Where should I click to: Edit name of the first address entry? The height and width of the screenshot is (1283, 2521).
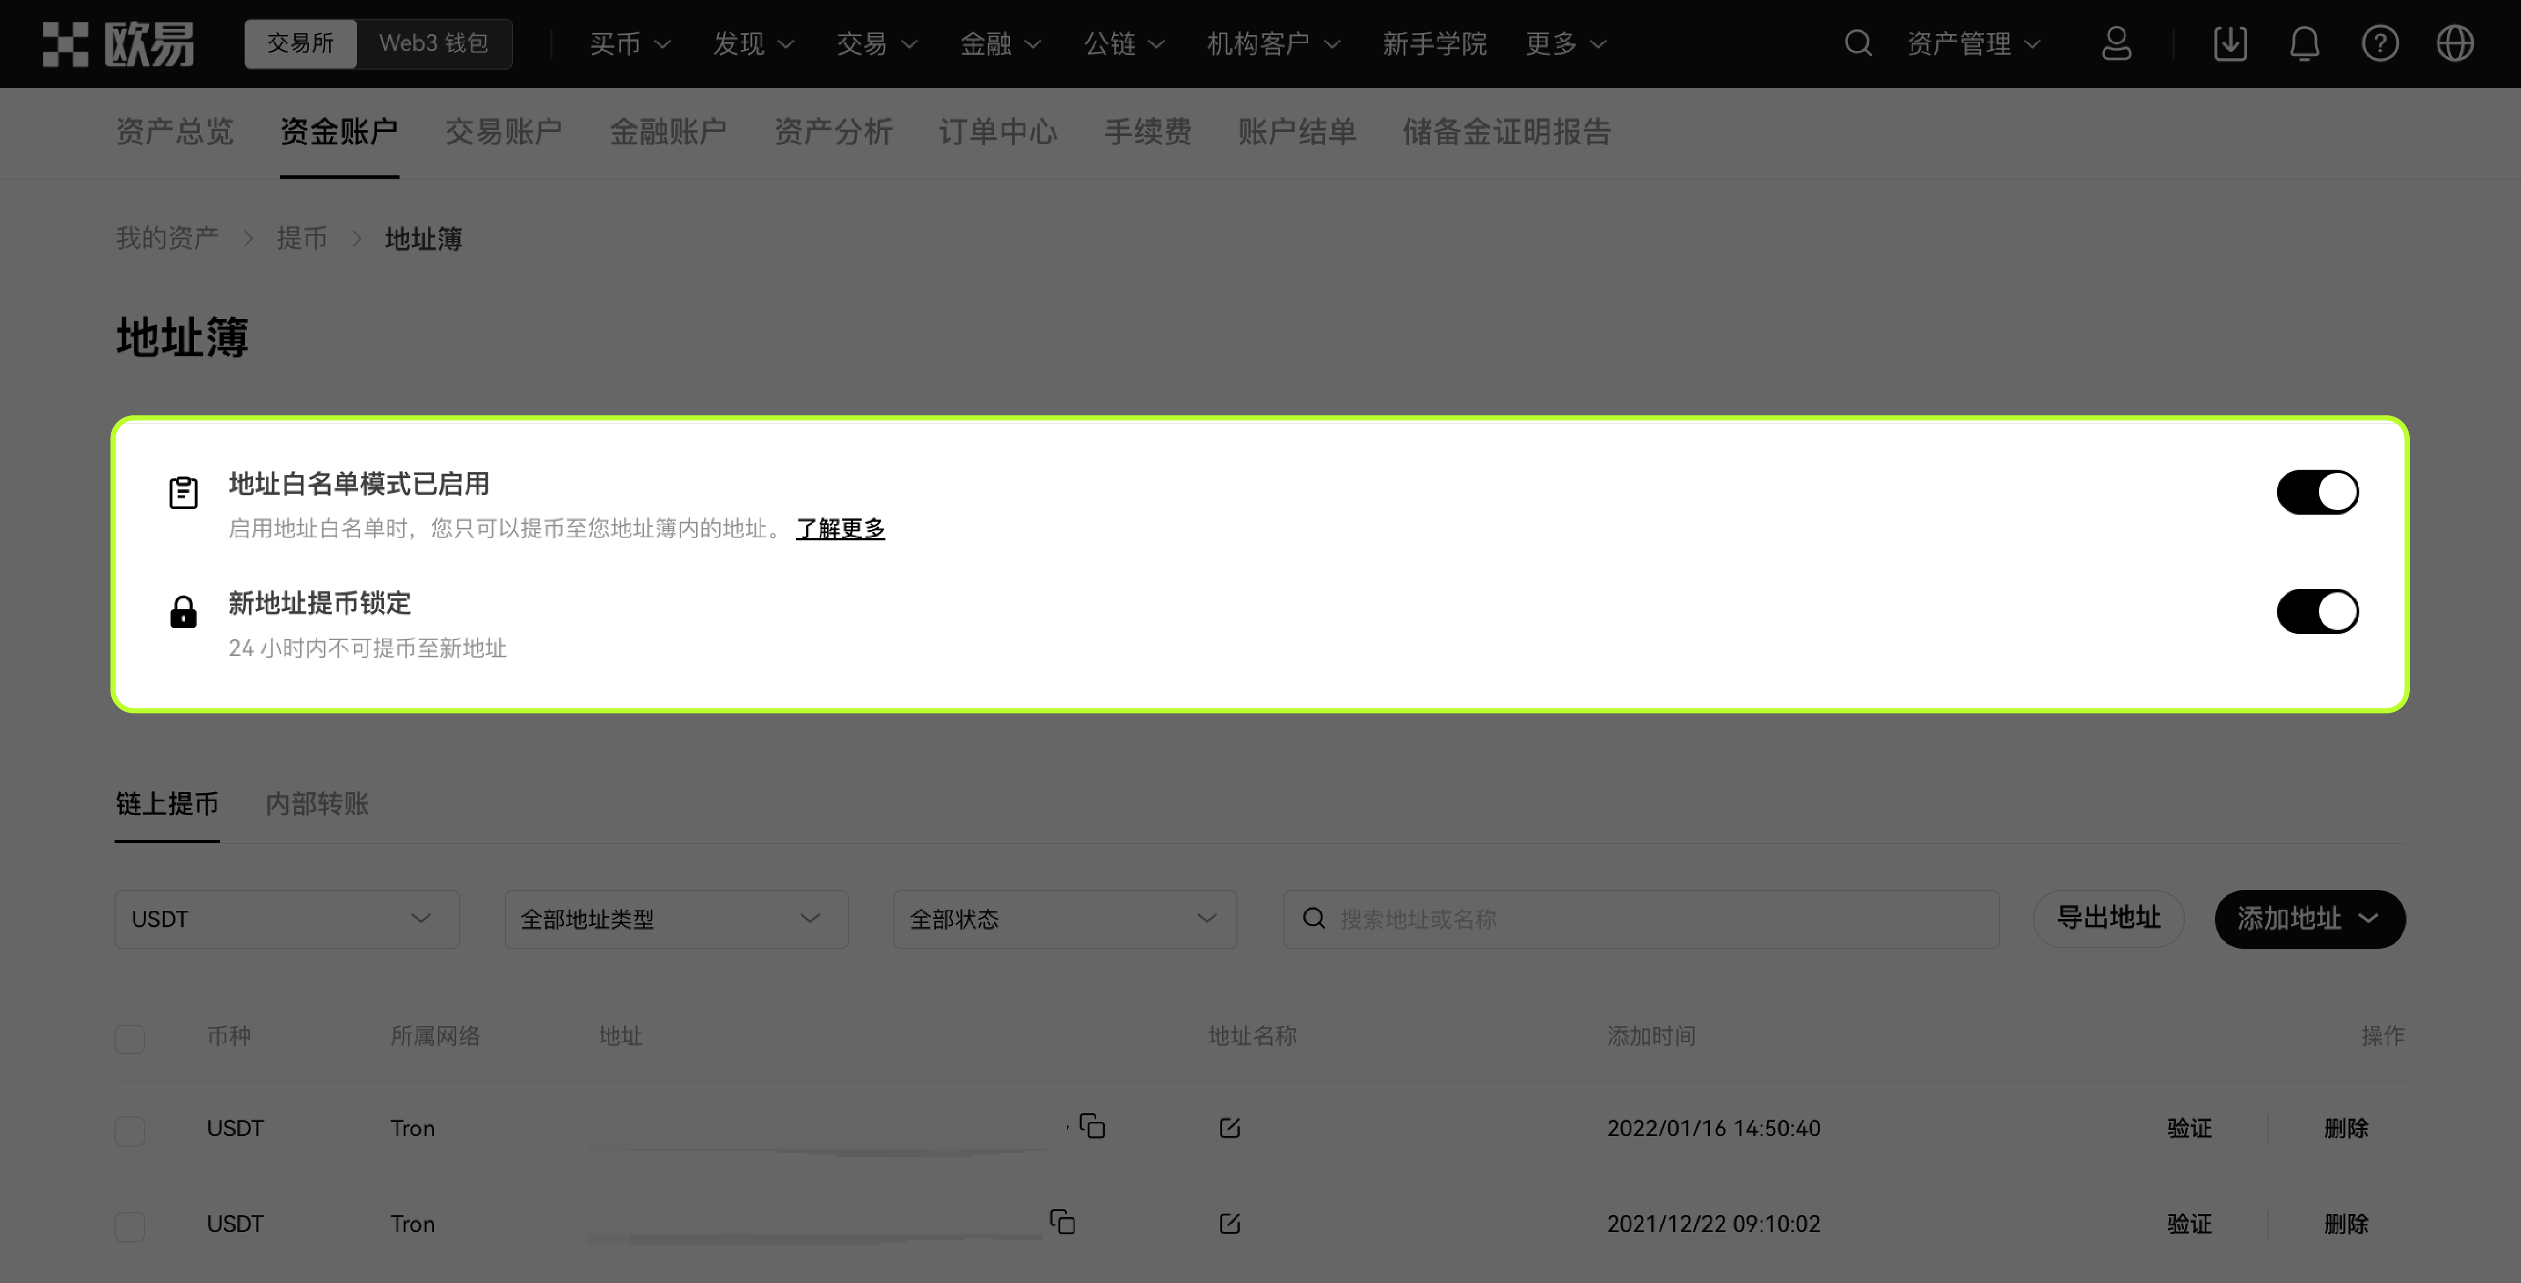(1229, 1126)
